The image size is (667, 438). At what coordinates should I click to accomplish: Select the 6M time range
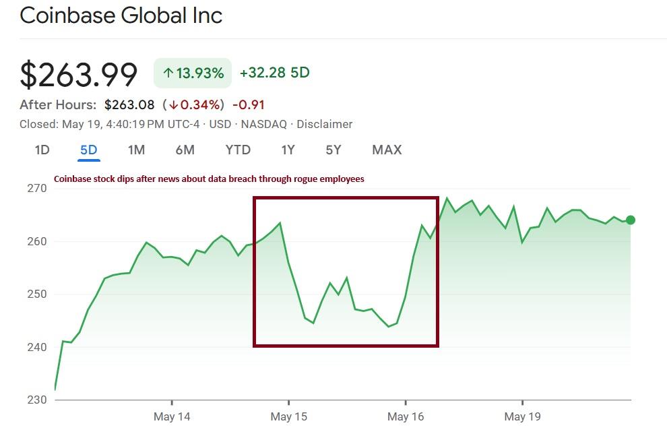coord(185,150)
